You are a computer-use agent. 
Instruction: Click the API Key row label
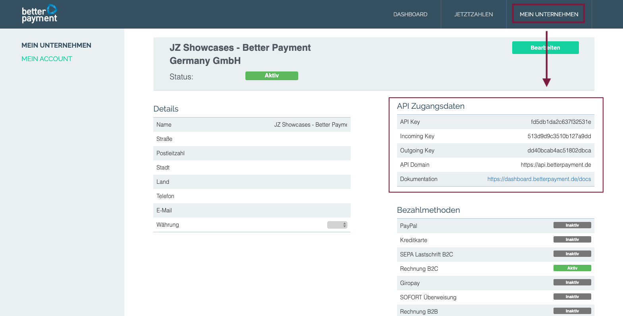410,122
